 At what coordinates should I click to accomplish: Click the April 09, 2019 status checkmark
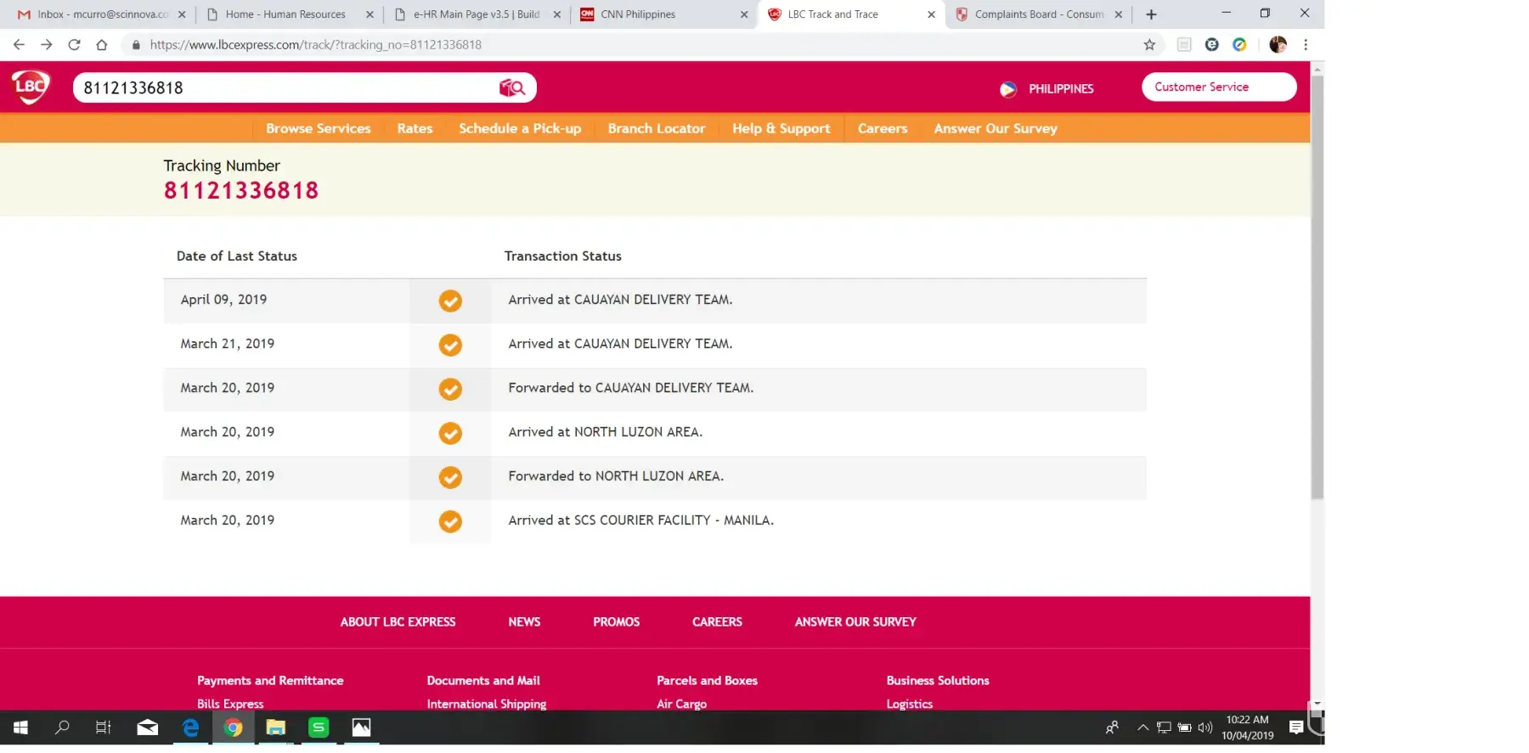(x=450, y=301)
